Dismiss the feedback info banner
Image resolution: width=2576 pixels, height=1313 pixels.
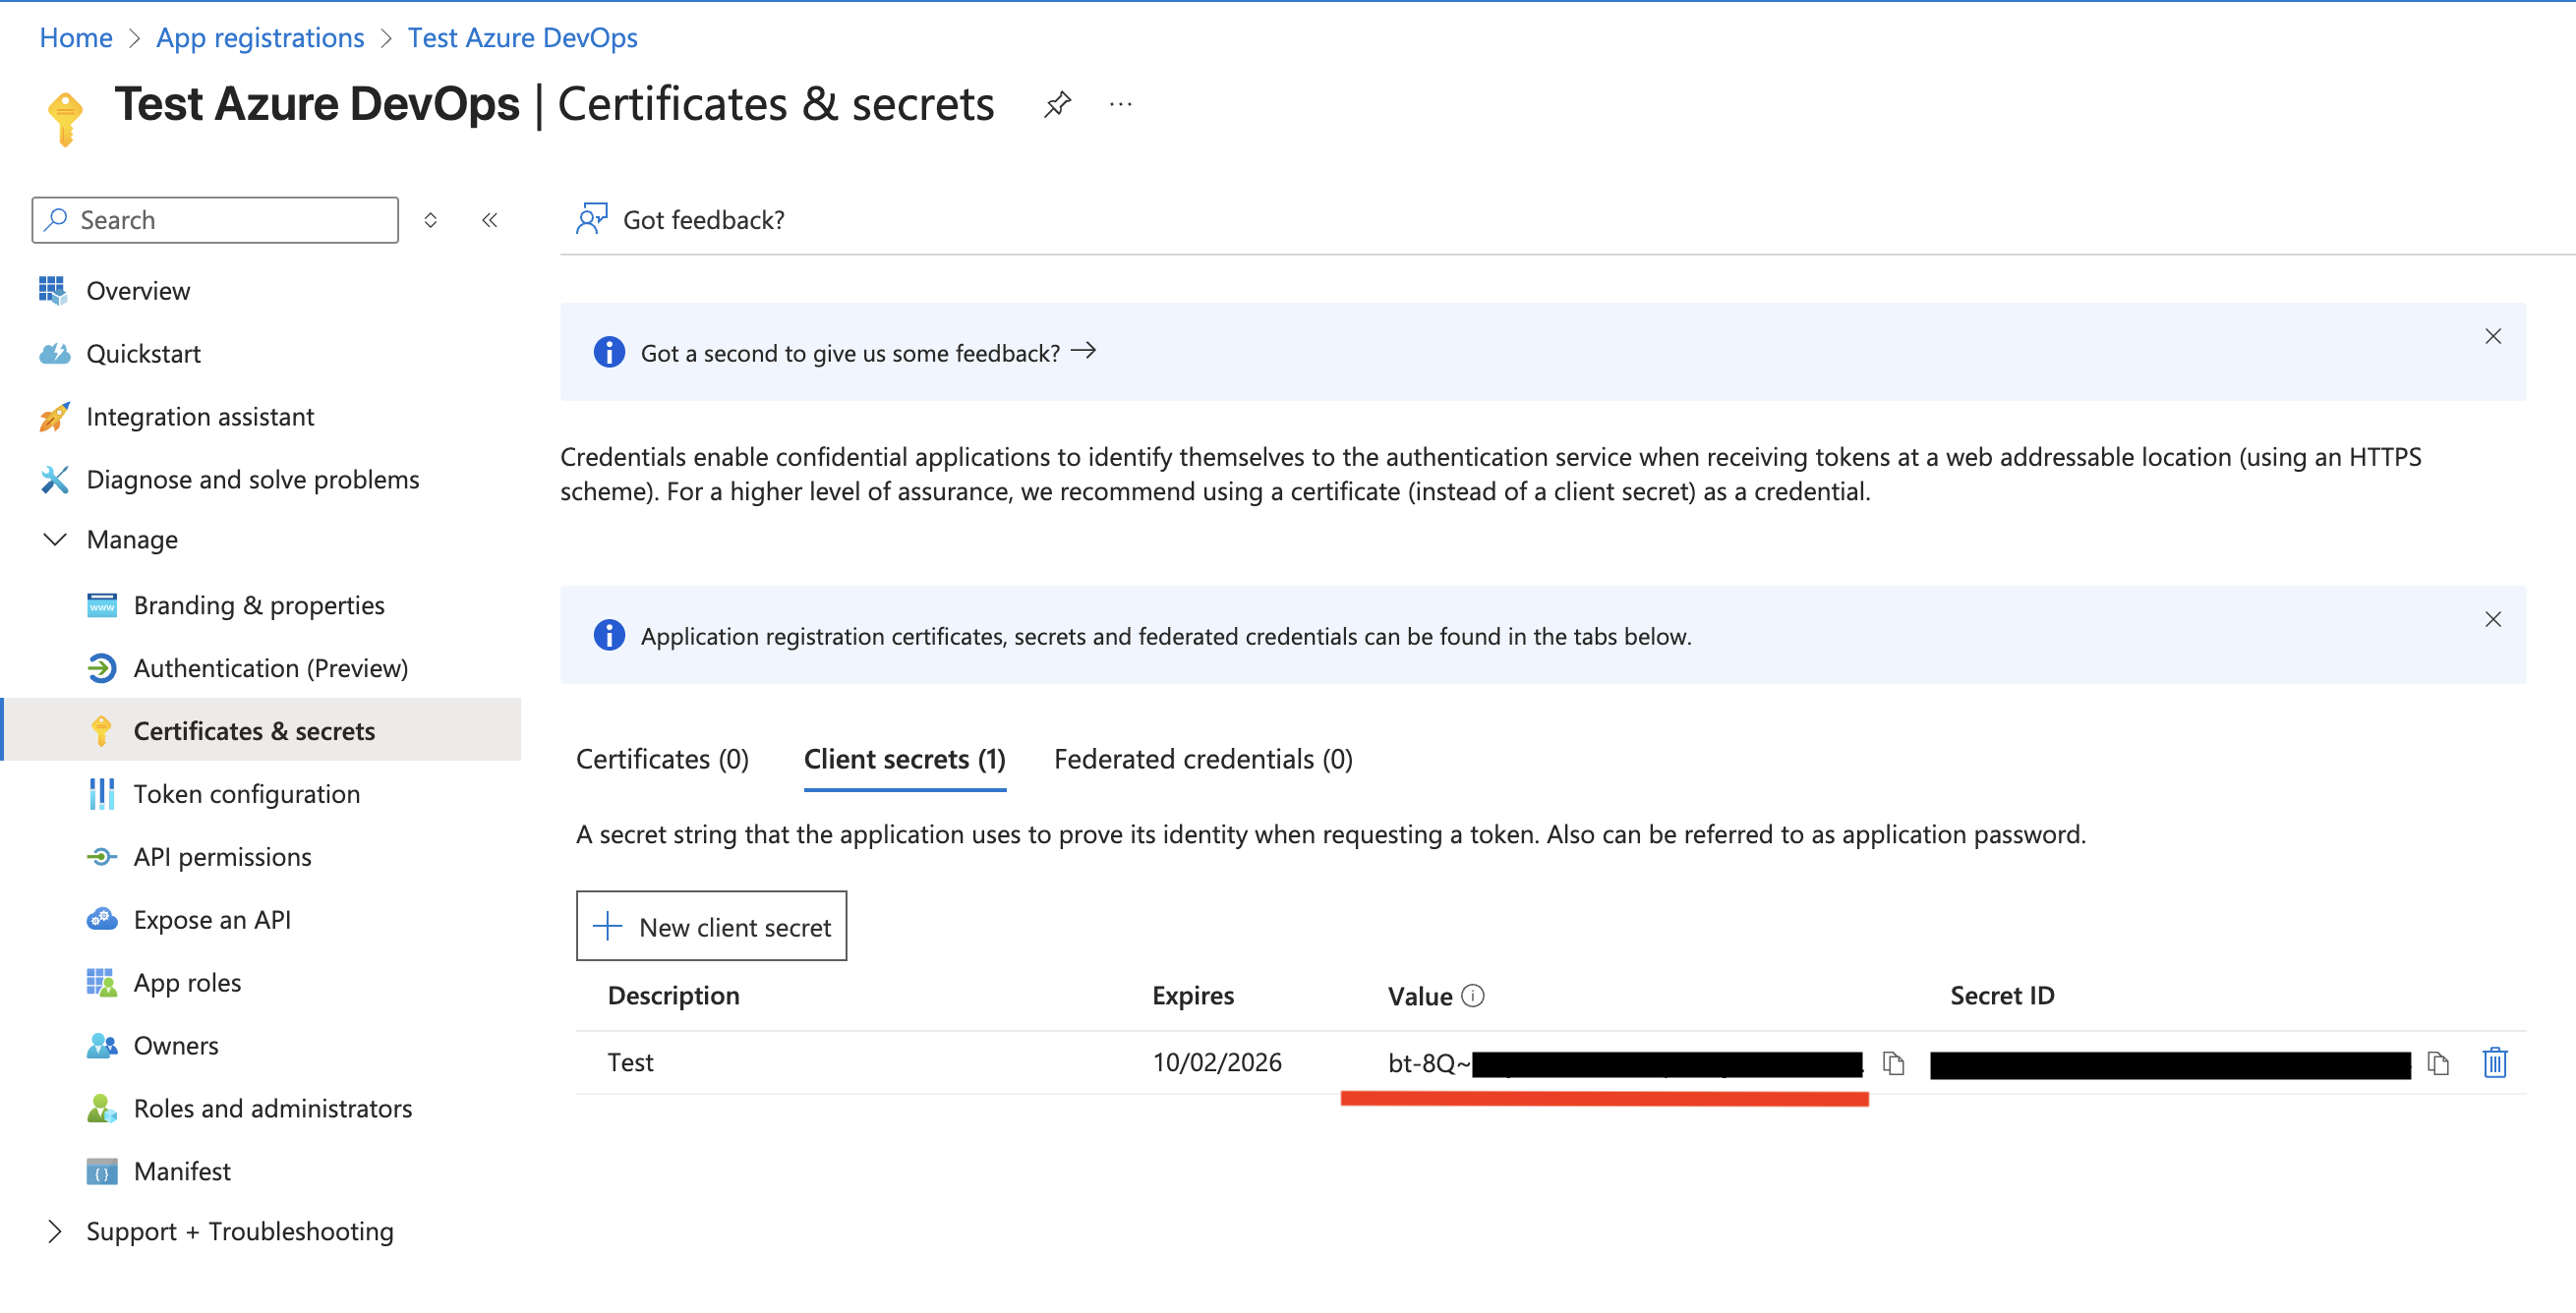[x=2493, y=337]
